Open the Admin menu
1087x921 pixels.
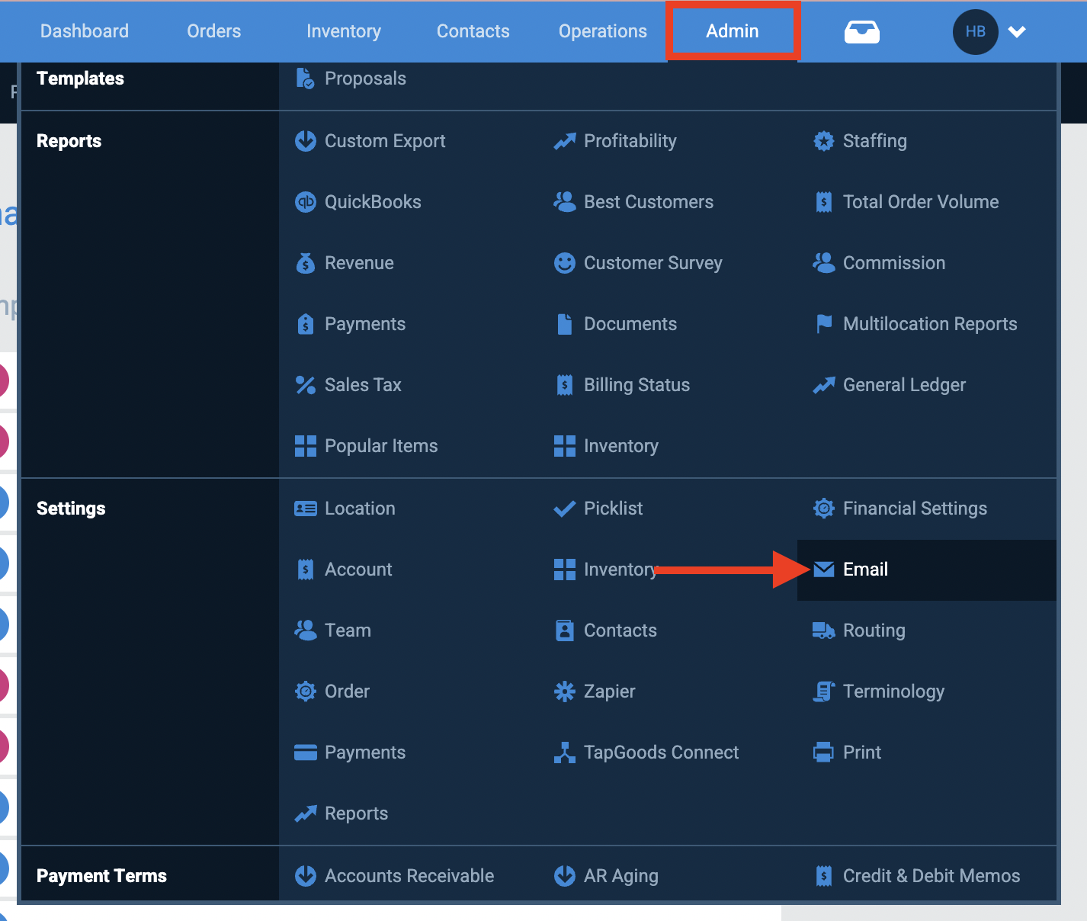(733, 31)
